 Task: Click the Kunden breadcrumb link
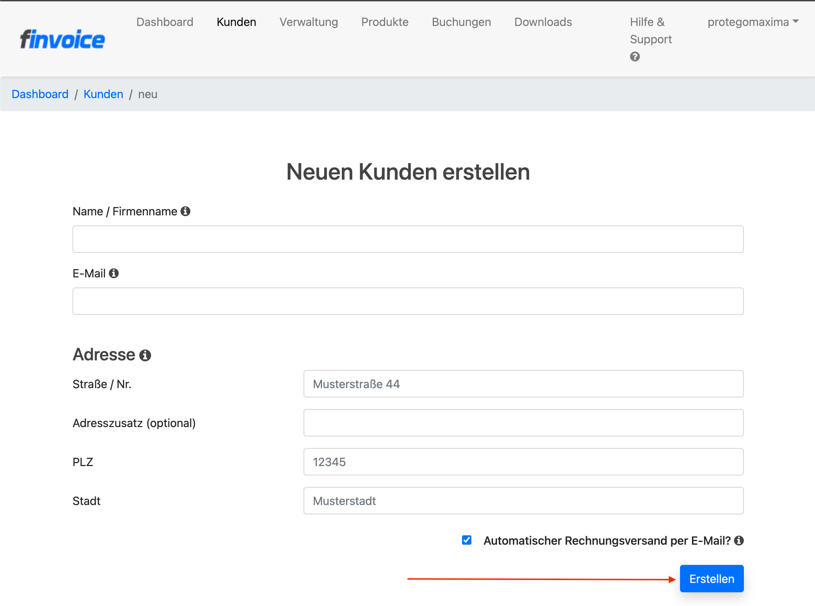click(x=104, y=94)
